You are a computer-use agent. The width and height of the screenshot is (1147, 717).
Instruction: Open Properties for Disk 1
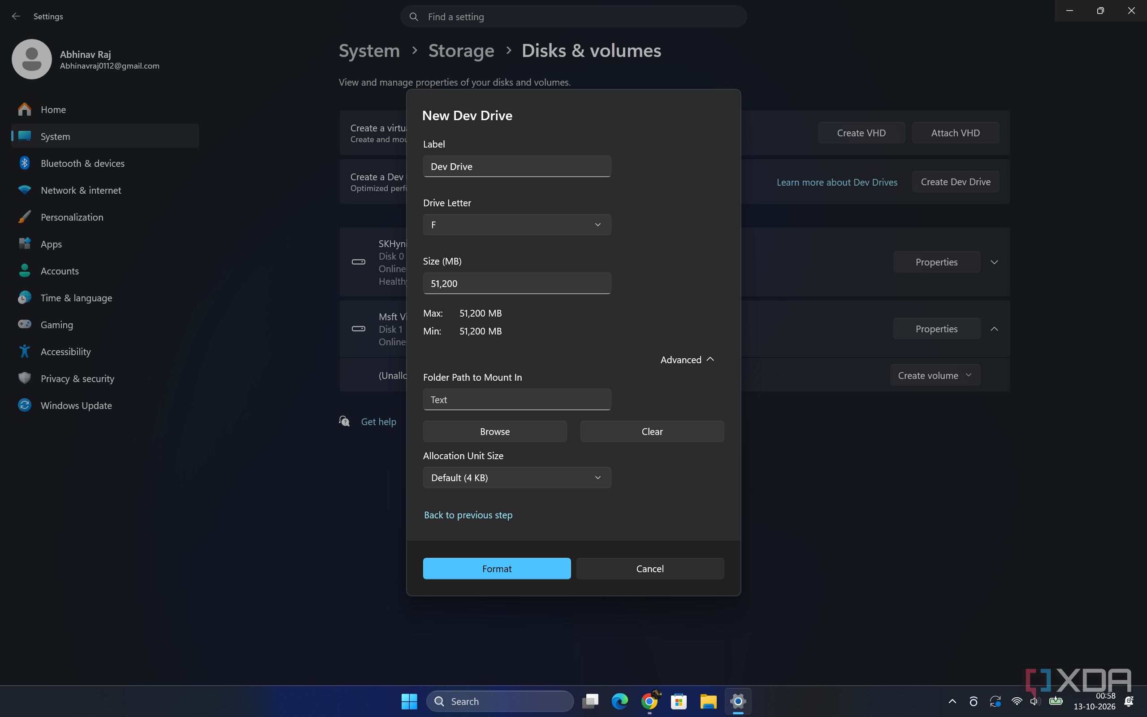[x=936, y=329]
